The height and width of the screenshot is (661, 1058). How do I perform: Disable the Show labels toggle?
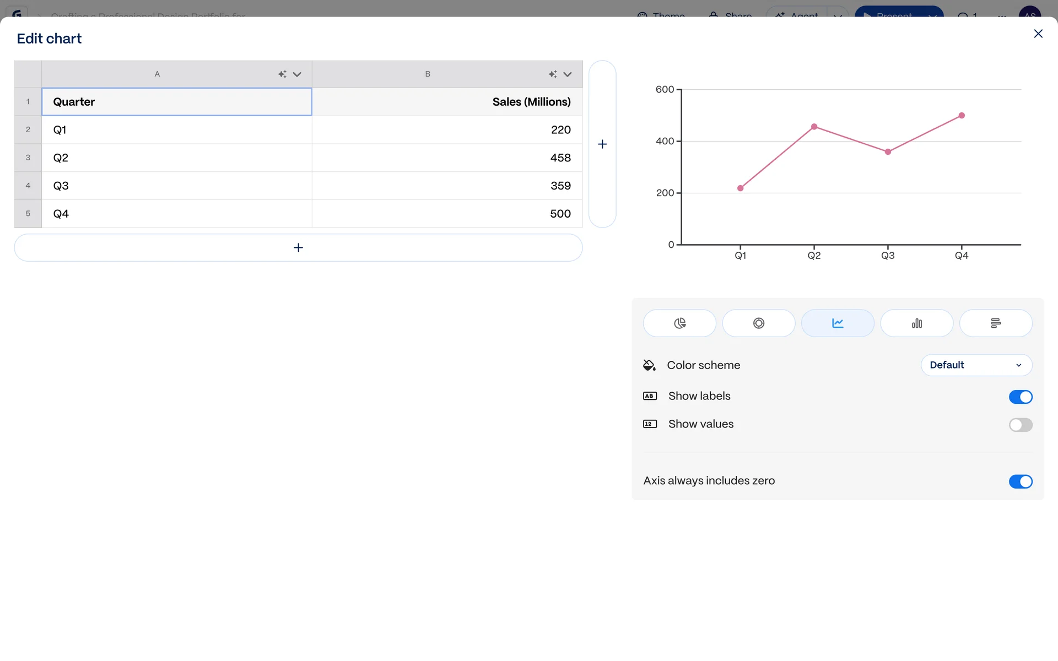[1020, 397]
